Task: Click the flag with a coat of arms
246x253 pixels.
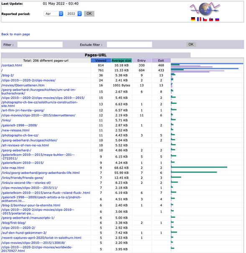Action: click(x=211, y=19)
